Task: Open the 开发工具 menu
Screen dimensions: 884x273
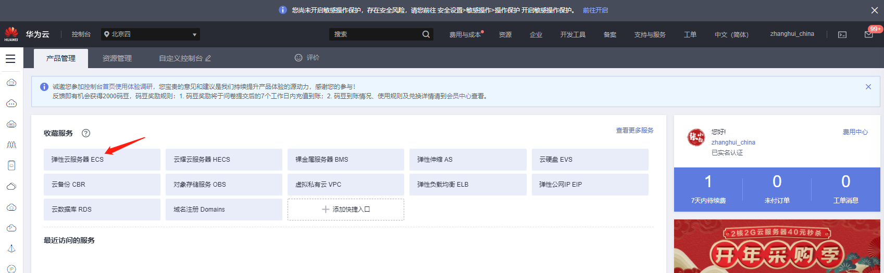Action: (x=573, y=35)
